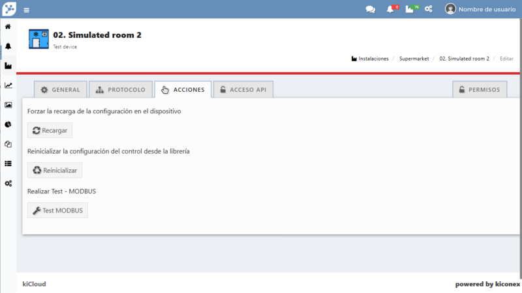The height and width of the screenshot is (293, 522).
Task: Open the Permisos tab
Action: pyautogui.click(x=480, y=90)
